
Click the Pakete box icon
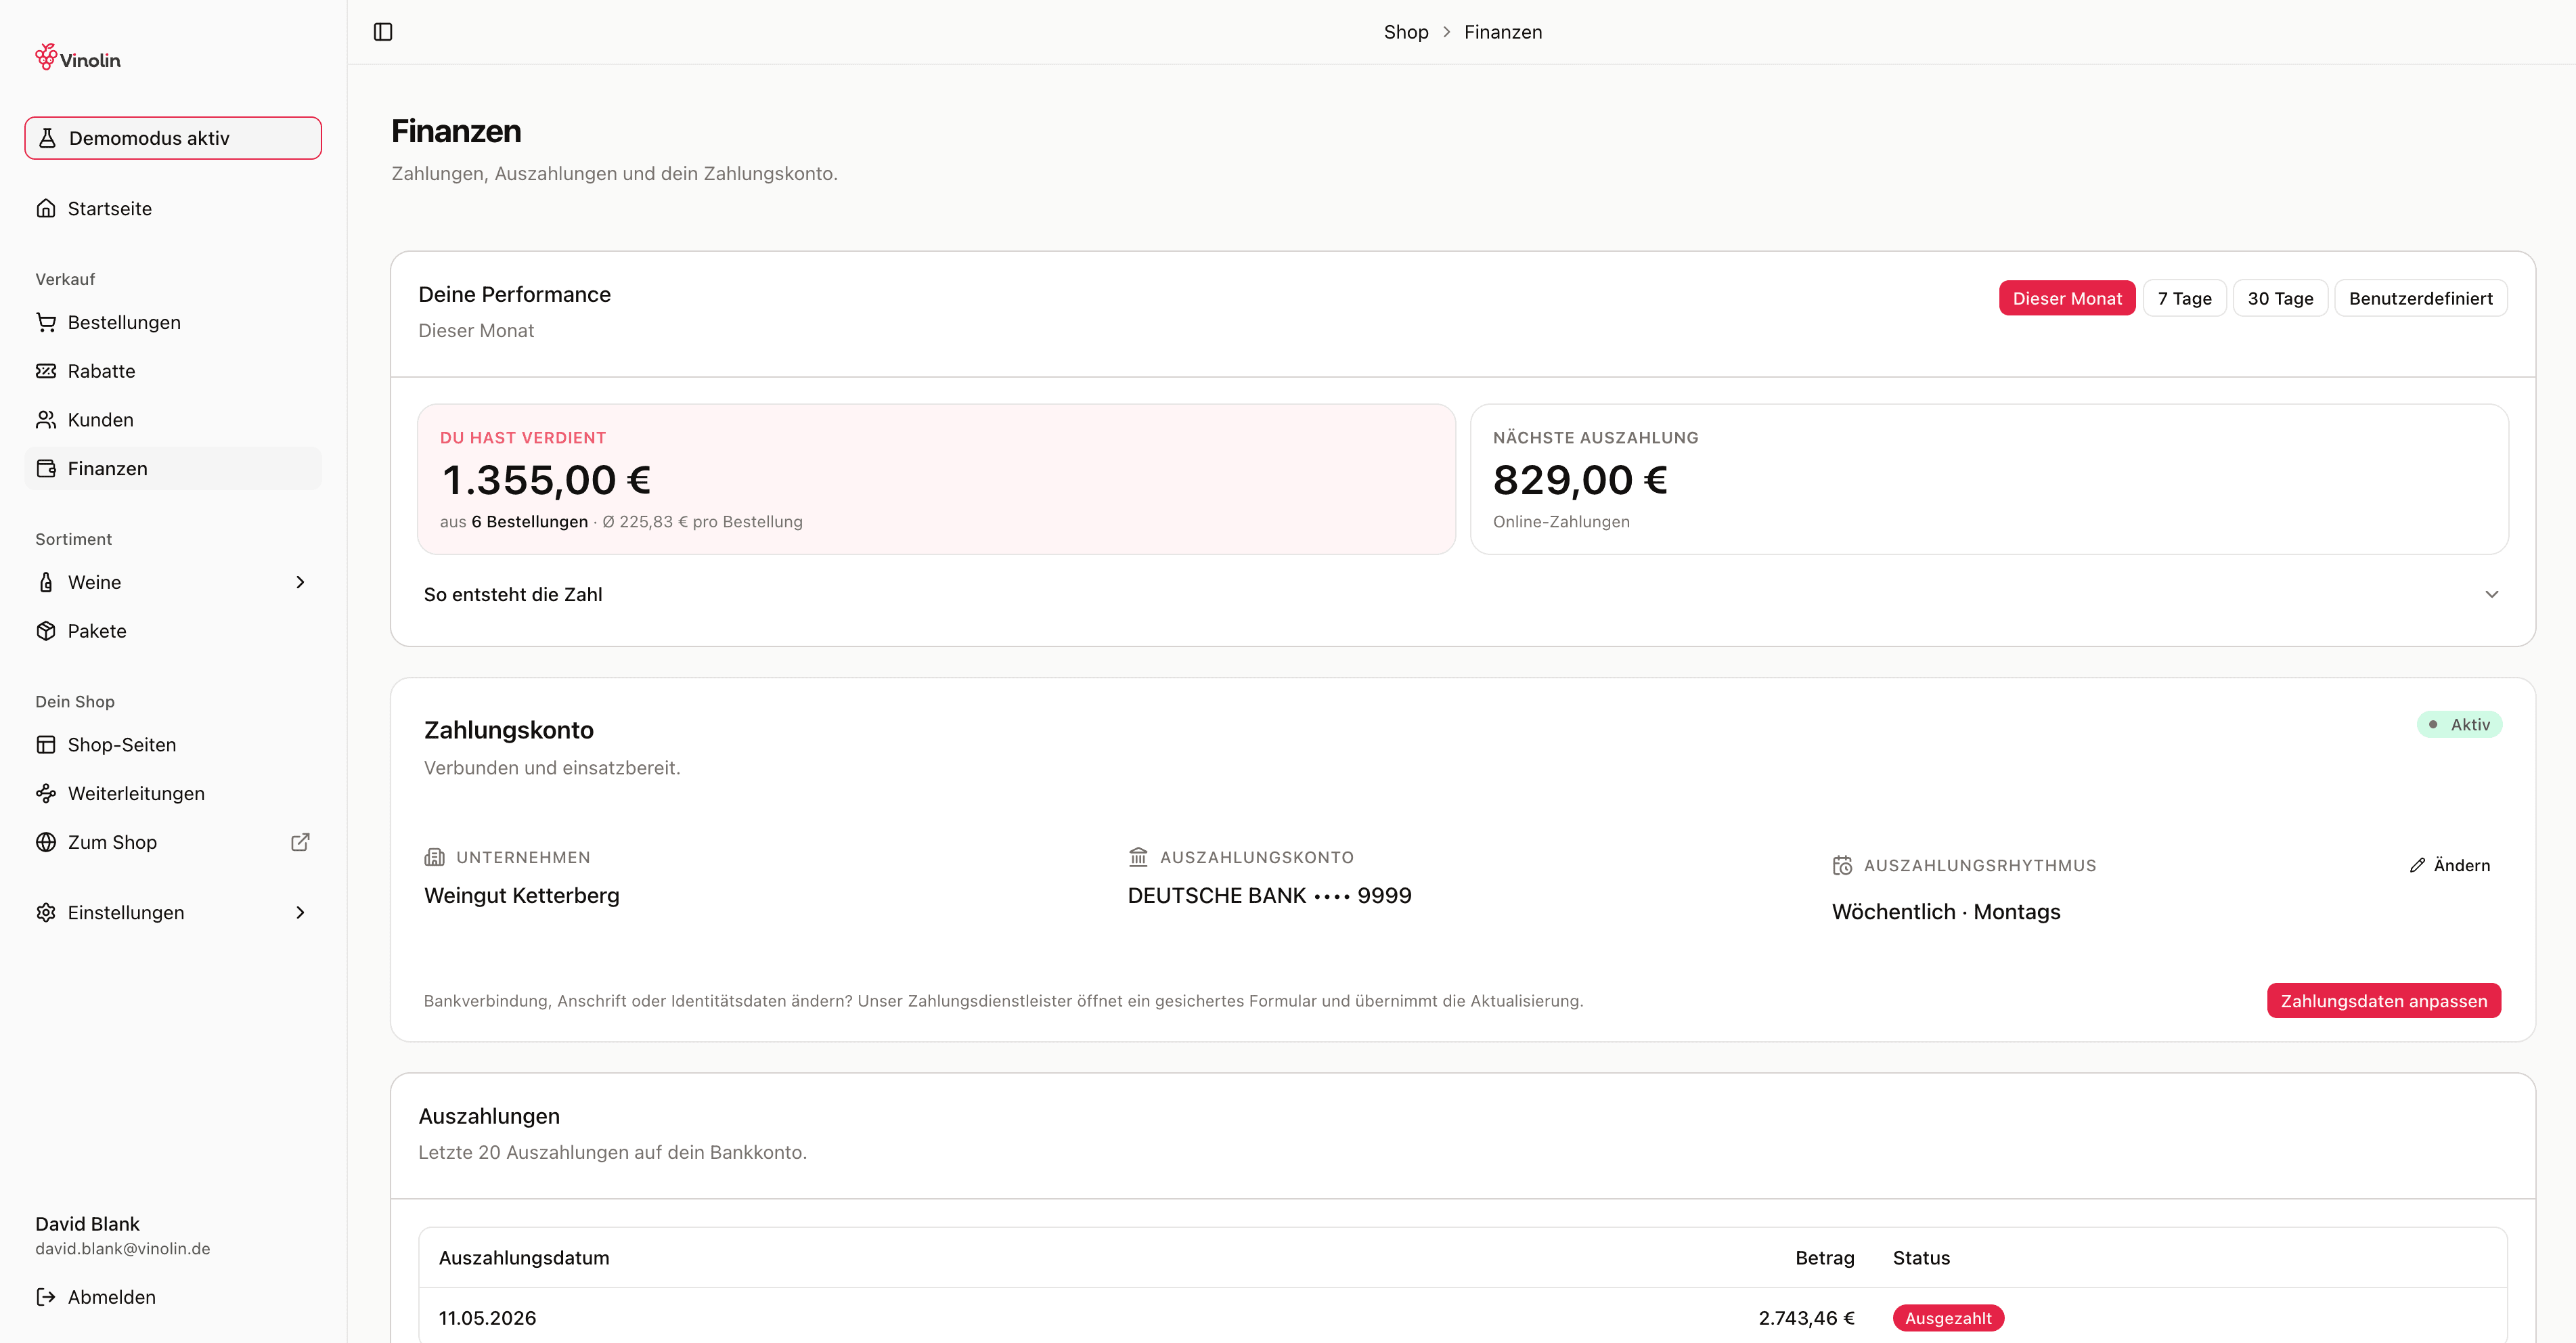click(46, 631)
